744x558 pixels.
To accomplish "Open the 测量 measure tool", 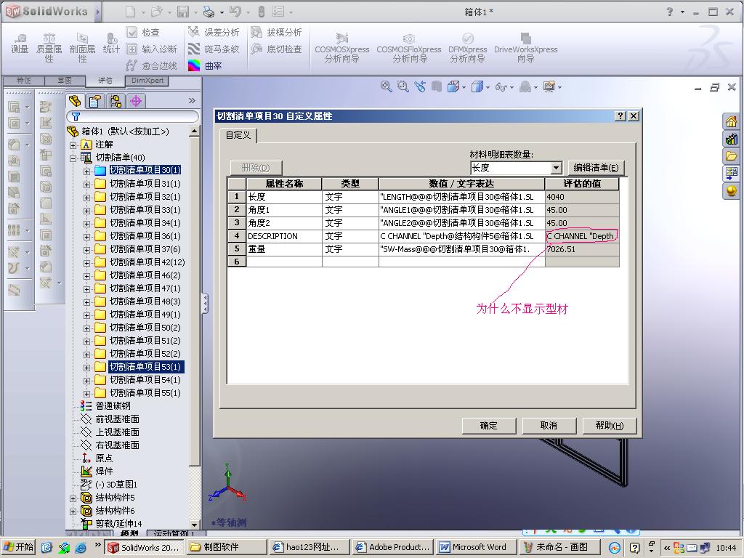I will click(20, 44).
